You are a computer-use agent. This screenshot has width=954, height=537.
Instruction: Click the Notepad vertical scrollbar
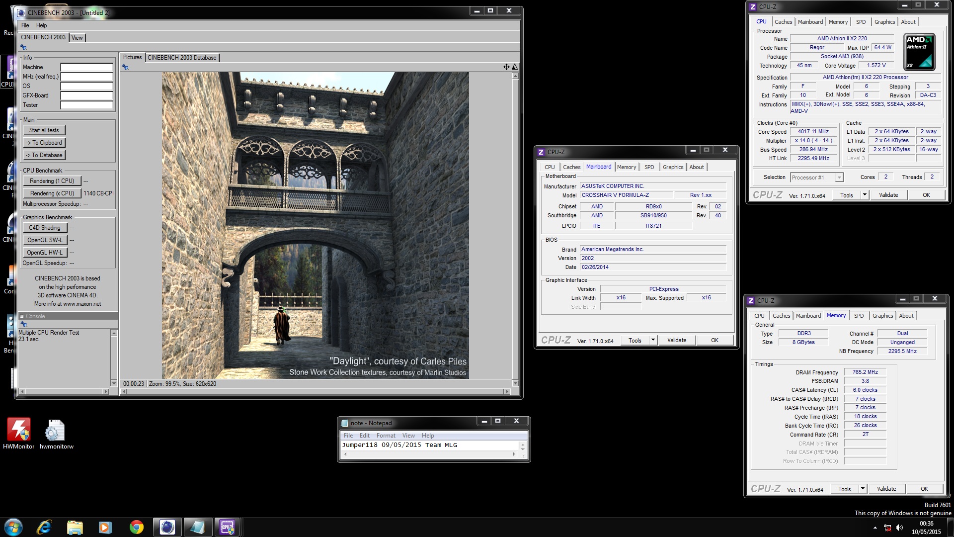(x=522, y=446)
